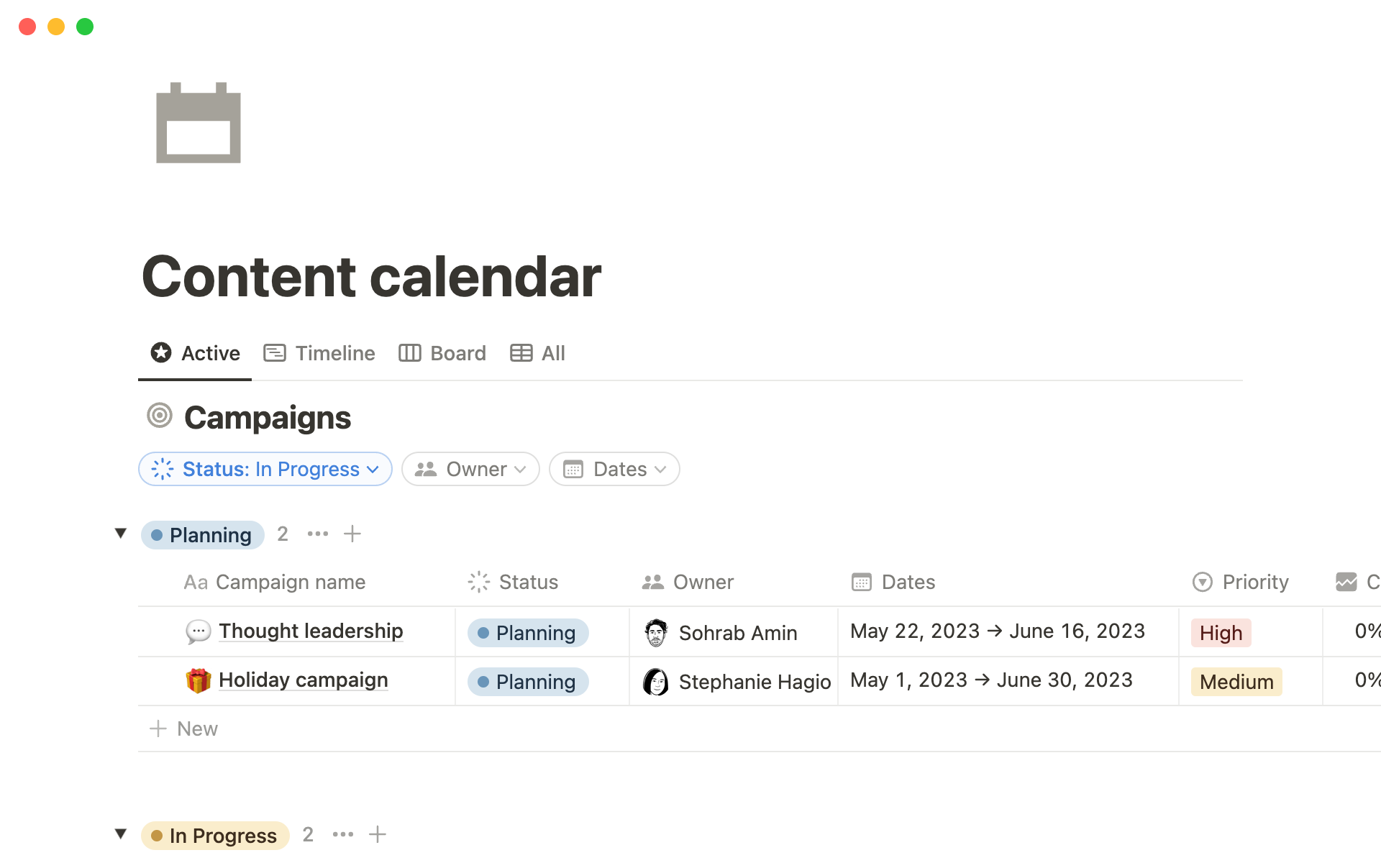Click Sohrab Amin's avatar

click(x=656, y=632)
